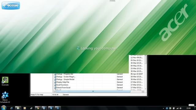
Task: Click the Windows Start orb
Action: coord(4,108)
